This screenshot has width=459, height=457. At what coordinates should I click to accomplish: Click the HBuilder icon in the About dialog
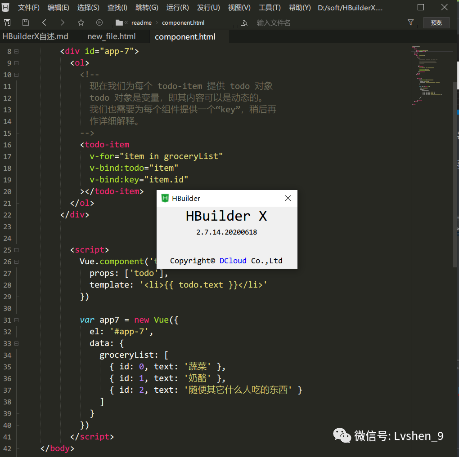[165, 198]
